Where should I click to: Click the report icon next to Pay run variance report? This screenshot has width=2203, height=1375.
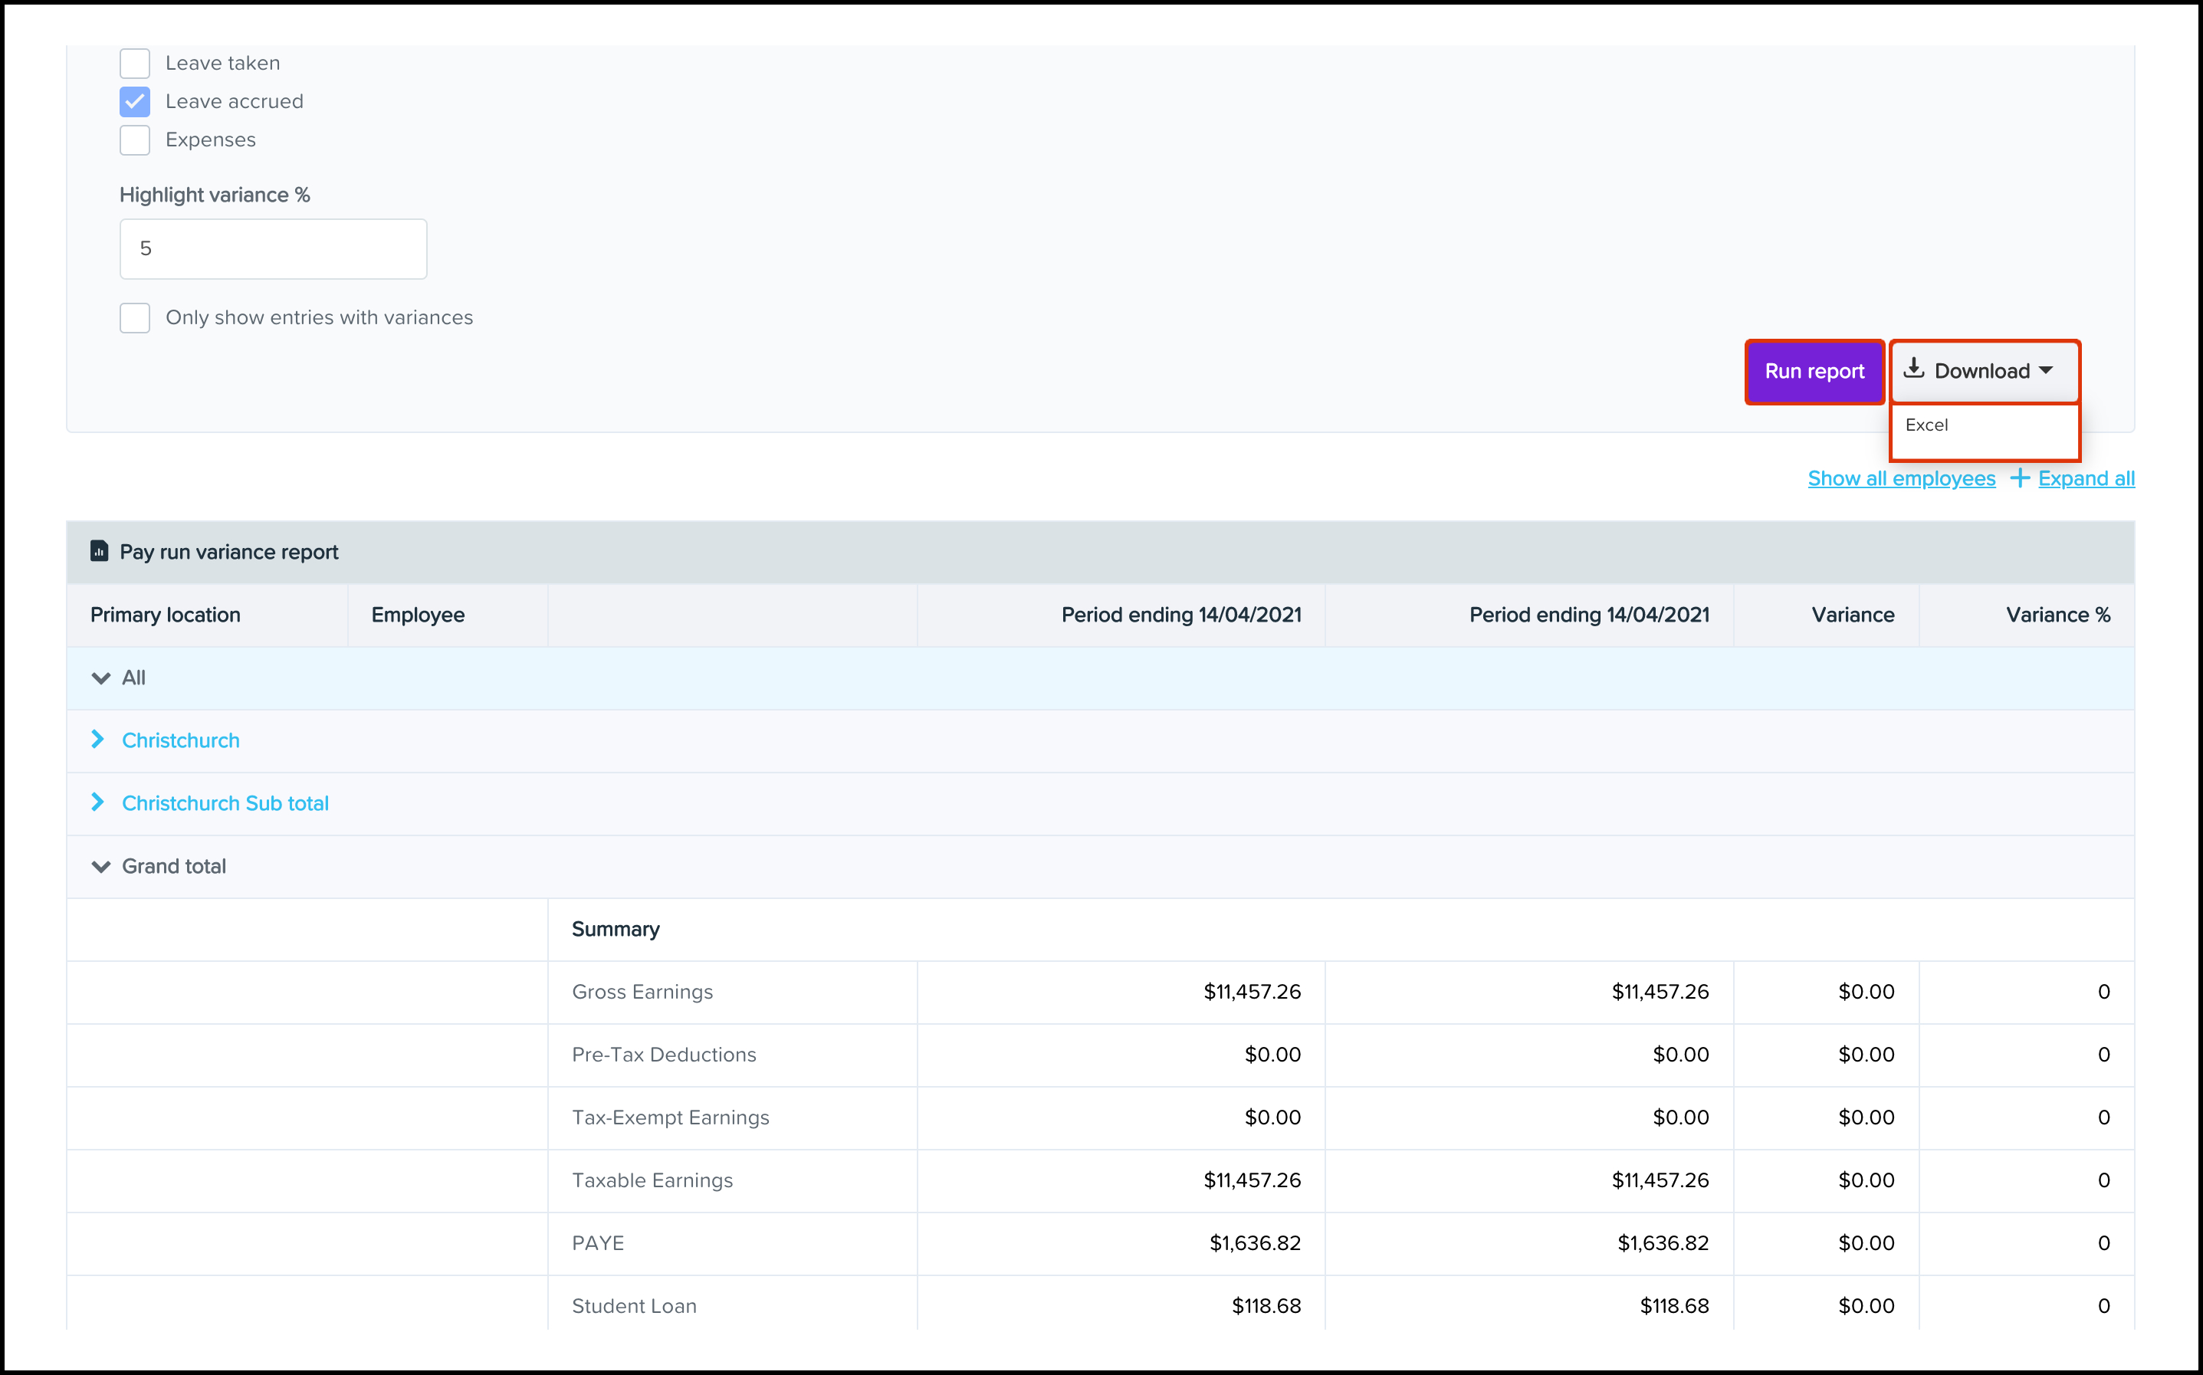[99, 551]
